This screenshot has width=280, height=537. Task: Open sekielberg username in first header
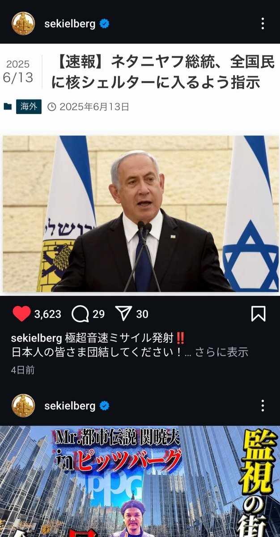pyautogui.click(x=70, y=24)
